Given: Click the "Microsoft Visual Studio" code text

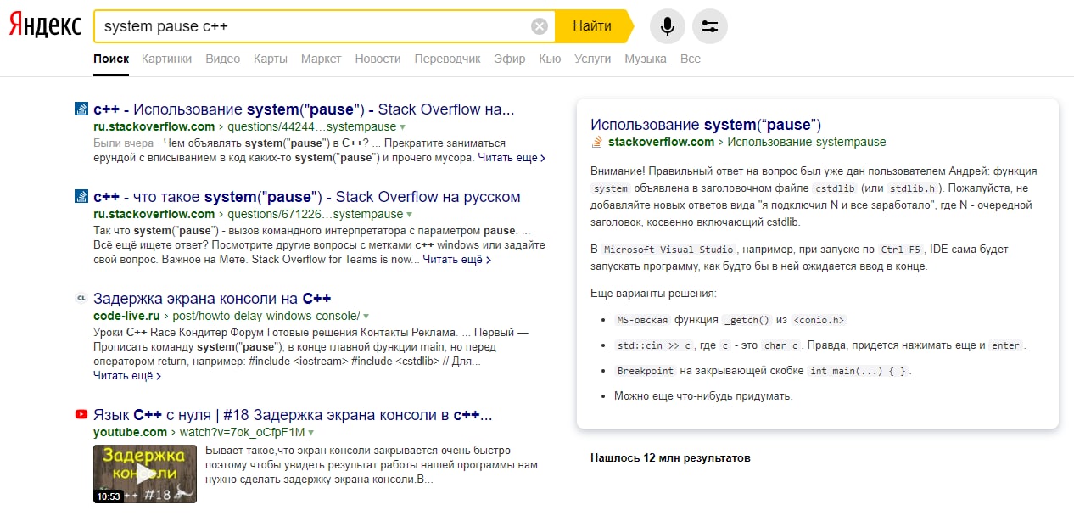Looking at the screenshot, I should 668,250.
